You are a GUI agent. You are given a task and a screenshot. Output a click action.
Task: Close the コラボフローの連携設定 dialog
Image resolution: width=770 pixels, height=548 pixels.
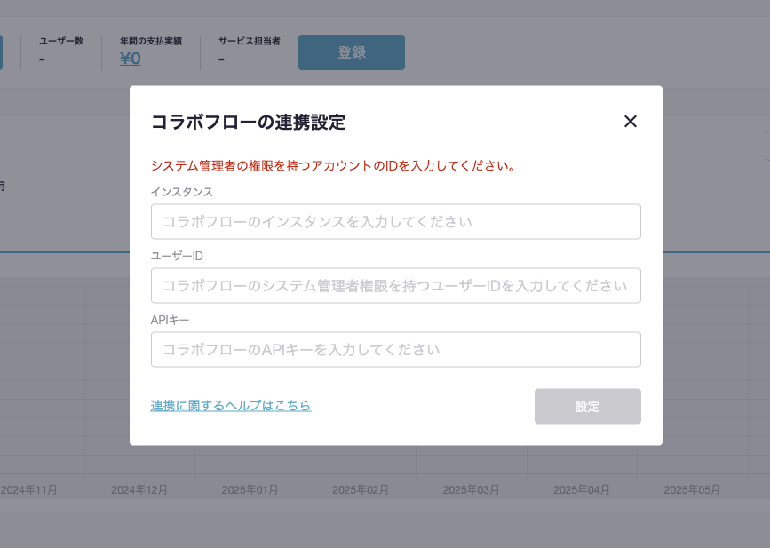(631, 122)
